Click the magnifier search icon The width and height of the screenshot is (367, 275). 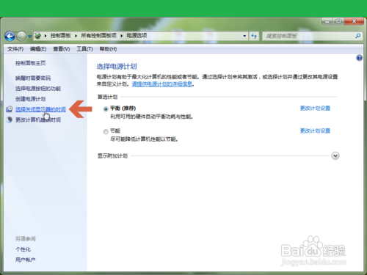click(358, 36)
